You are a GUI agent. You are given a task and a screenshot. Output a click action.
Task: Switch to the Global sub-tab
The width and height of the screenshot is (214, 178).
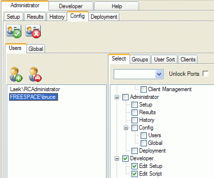click(x=36, y=49)
